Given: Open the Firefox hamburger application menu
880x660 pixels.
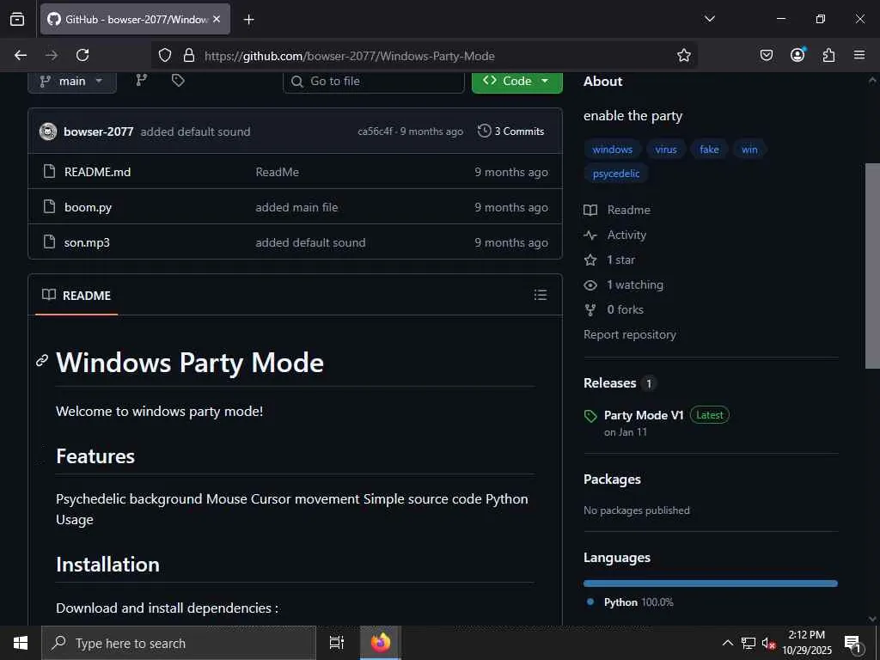Looking at the screenshot, I should pos(859,55).
